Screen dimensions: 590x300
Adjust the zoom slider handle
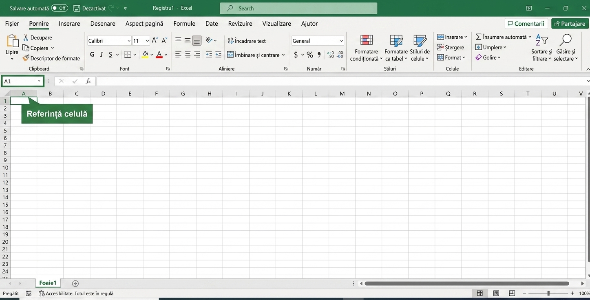548,293
